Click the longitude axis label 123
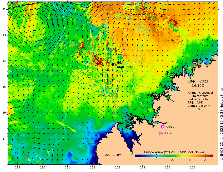The image size is (223, 172). (118, 168)
